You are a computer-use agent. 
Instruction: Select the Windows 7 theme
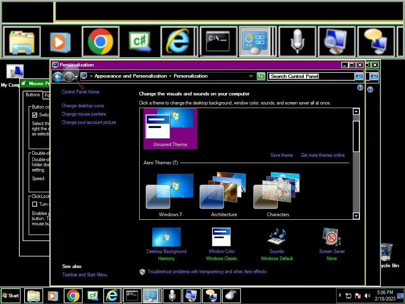(x=170, y=195)
